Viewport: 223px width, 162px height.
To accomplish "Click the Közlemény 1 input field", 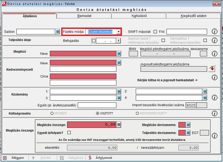I will coord(83,91).
